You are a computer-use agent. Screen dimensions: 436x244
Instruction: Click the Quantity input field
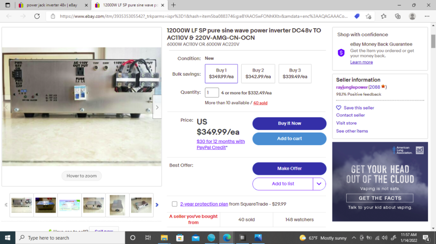click(212, 93)
